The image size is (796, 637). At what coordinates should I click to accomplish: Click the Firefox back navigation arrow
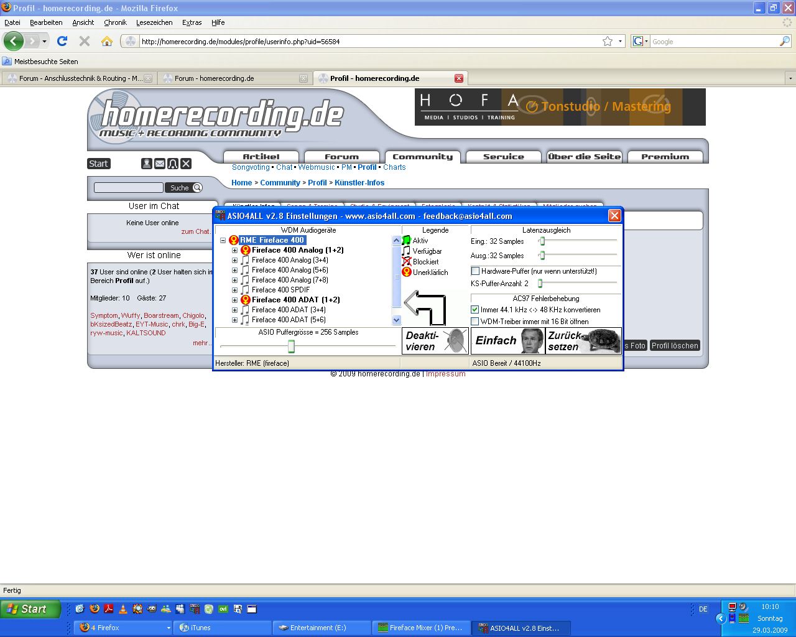point(13,41)
